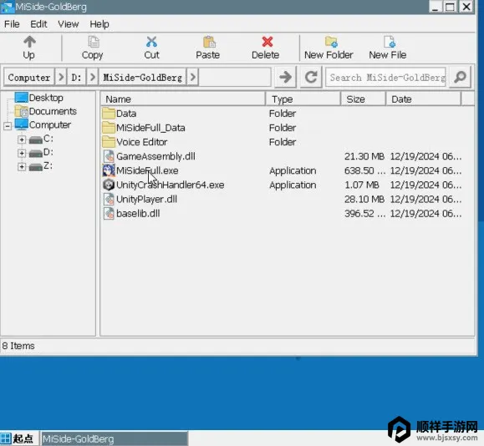Select Computer in the sidebar tree
This screenshot has width=484, height=446.
(x=50, y=124)
